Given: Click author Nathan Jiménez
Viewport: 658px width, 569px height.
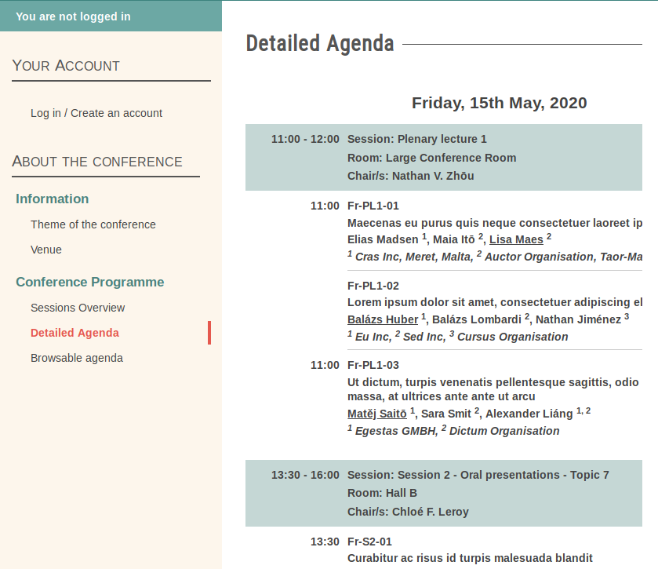Looking at the screenshot, I should pyautogui.click(x=578, y=319).
